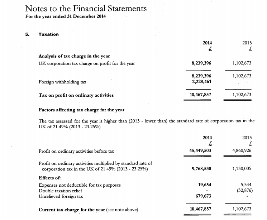Click the "Analysis of tax charge in the year" heading
This screenshot has width=267, height=220.
[74, 56]
